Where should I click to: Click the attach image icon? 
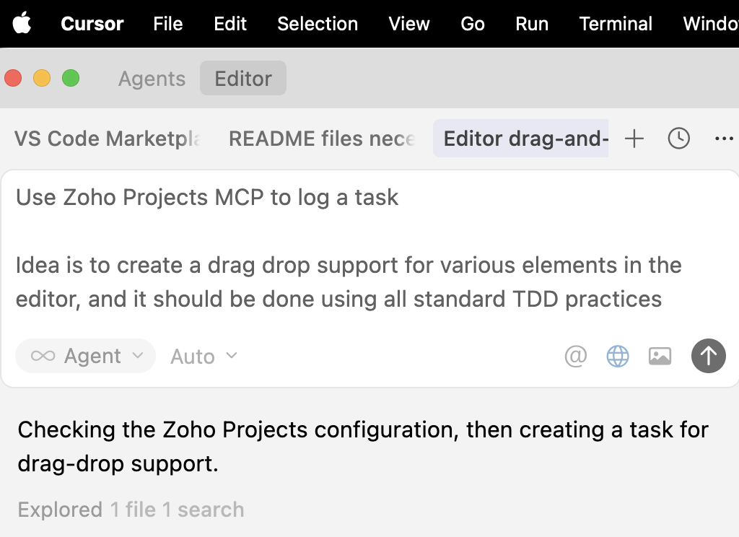[660, 356]
